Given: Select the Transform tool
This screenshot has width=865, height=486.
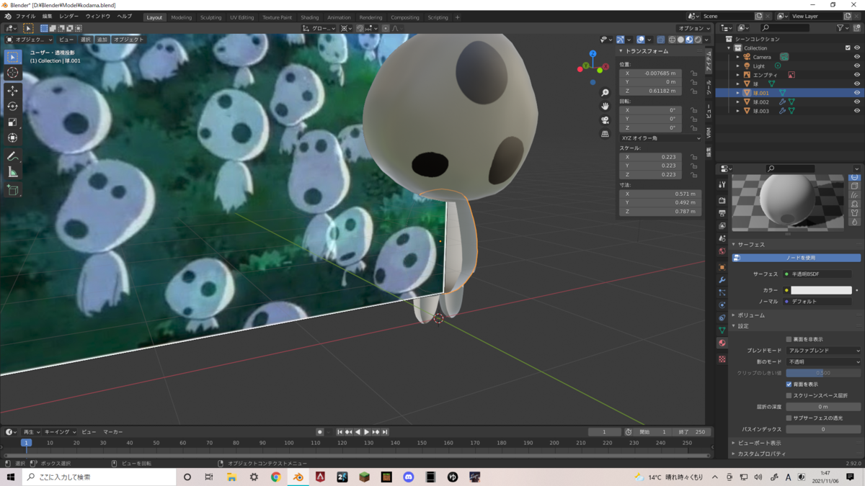Looking at the screenshot, I should [x=13, y=138].
